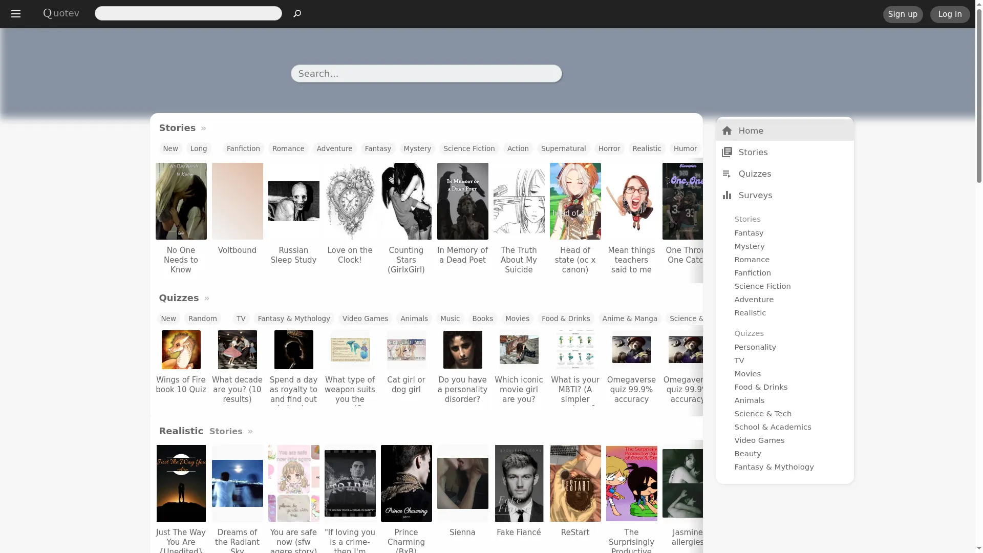Select the Random quizzes filter
Screen dimensions: 983x553
pyautogui.click(x=202, y=318)
